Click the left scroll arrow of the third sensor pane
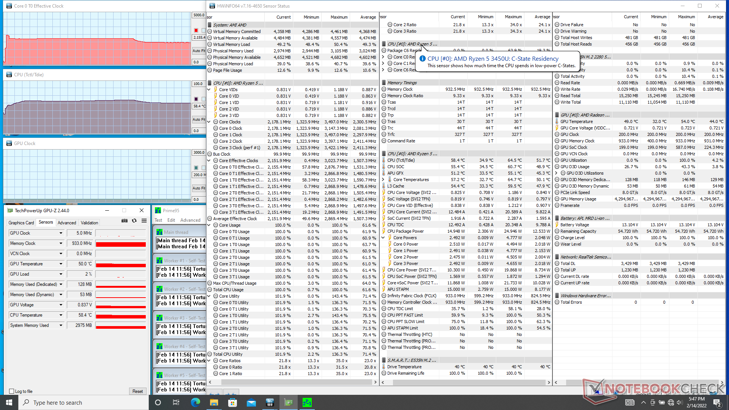 (x=556, y=382)
